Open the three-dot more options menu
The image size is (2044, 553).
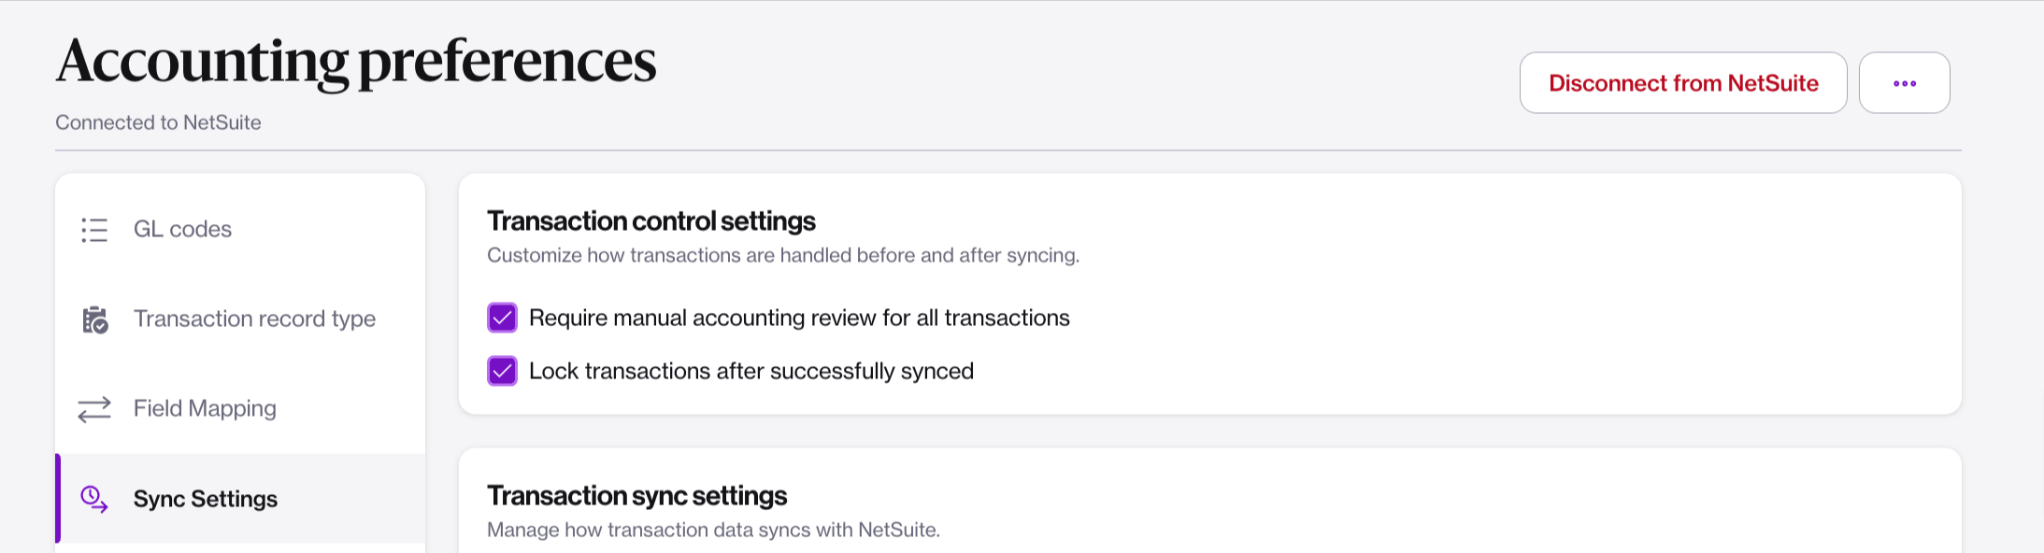click(x=1904, y=83)
